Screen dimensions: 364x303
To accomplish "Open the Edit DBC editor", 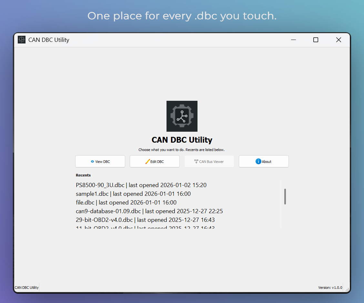I will 155,161.
